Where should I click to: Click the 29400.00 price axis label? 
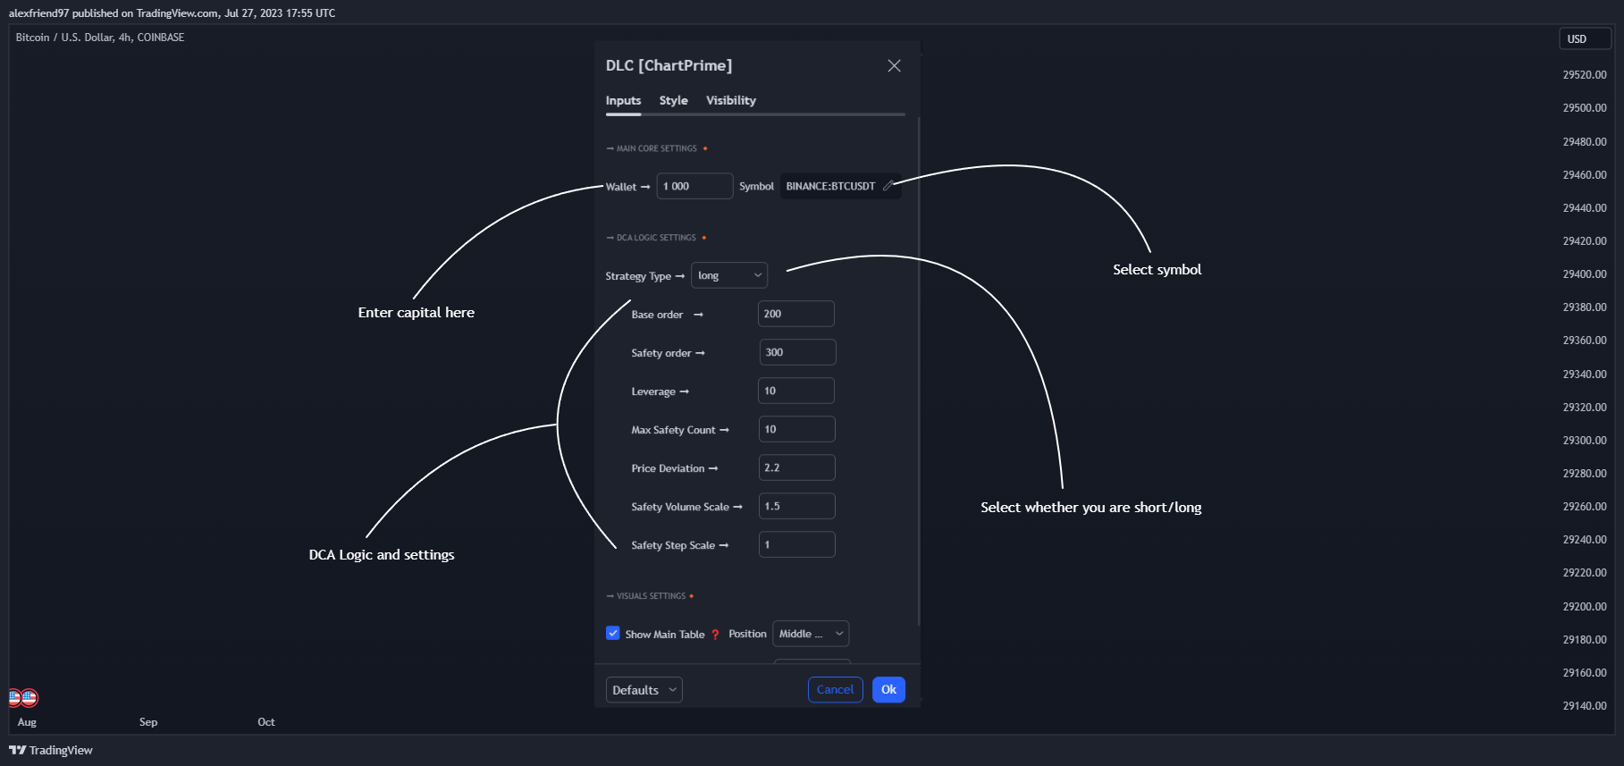click(1584, 274)
